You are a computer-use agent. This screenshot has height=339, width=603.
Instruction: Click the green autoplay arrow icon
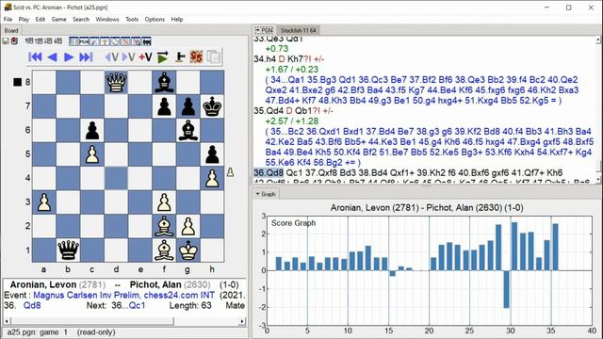point(163,57)
